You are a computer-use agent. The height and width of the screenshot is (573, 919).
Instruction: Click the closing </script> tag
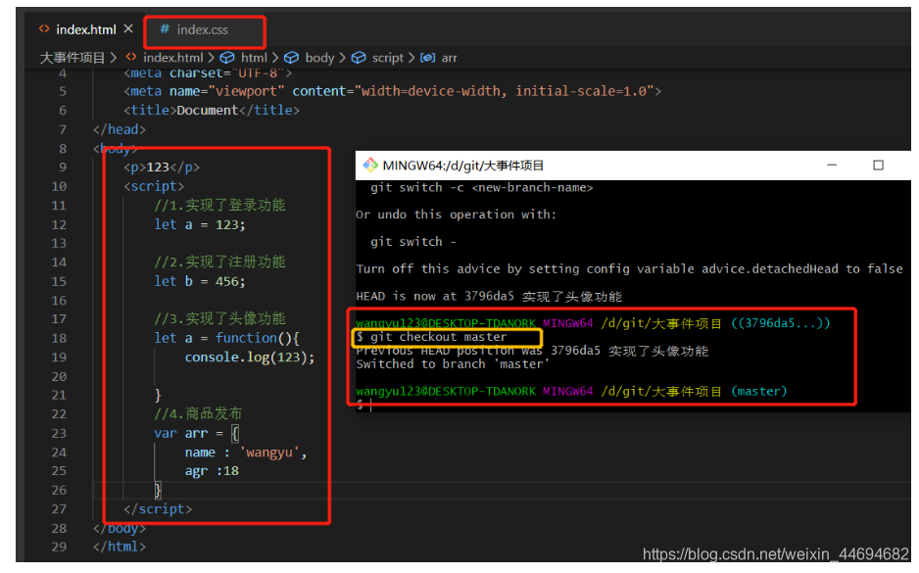(x=158, y=509)
